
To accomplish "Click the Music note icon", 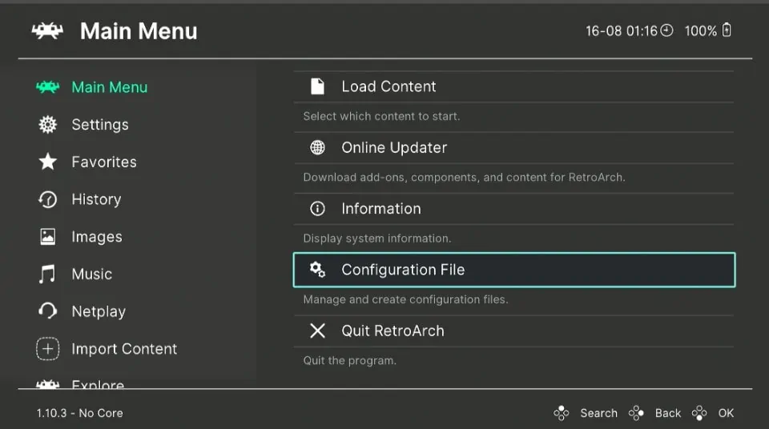I will [47, 274].
